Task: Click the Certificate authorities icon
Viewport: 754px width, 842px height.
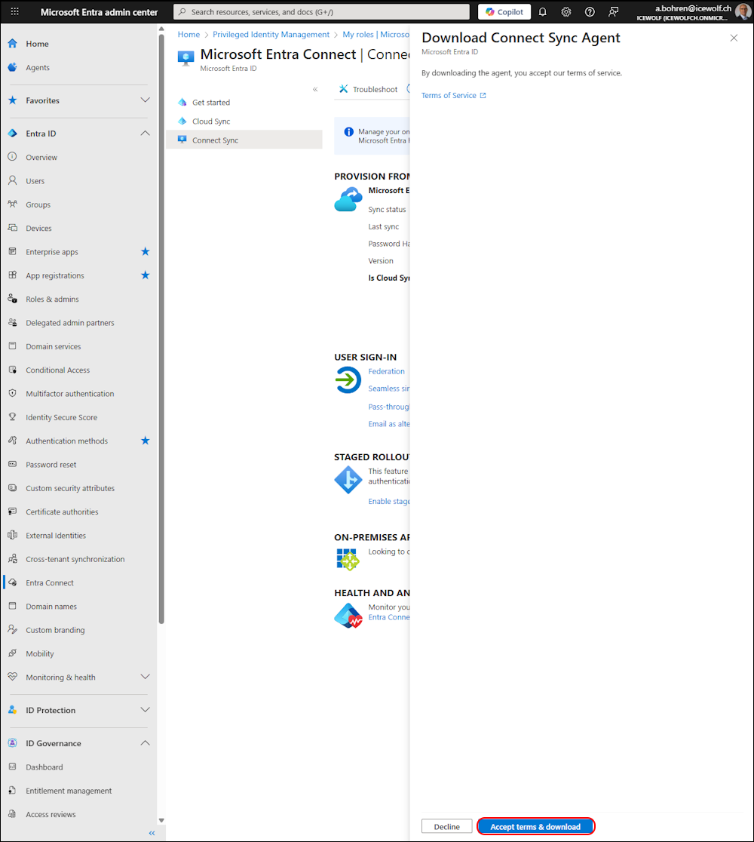Action: 13,512
